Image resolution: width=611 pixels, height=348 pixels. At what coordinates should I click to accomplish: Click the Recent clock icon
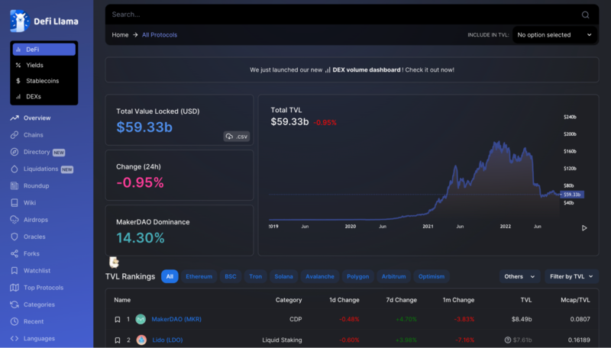15,321
